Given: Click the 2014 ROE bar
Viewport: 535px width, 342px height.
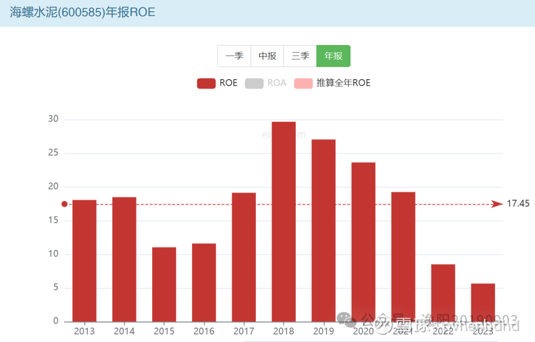Looking at the screenshot, I should (124, 259).
